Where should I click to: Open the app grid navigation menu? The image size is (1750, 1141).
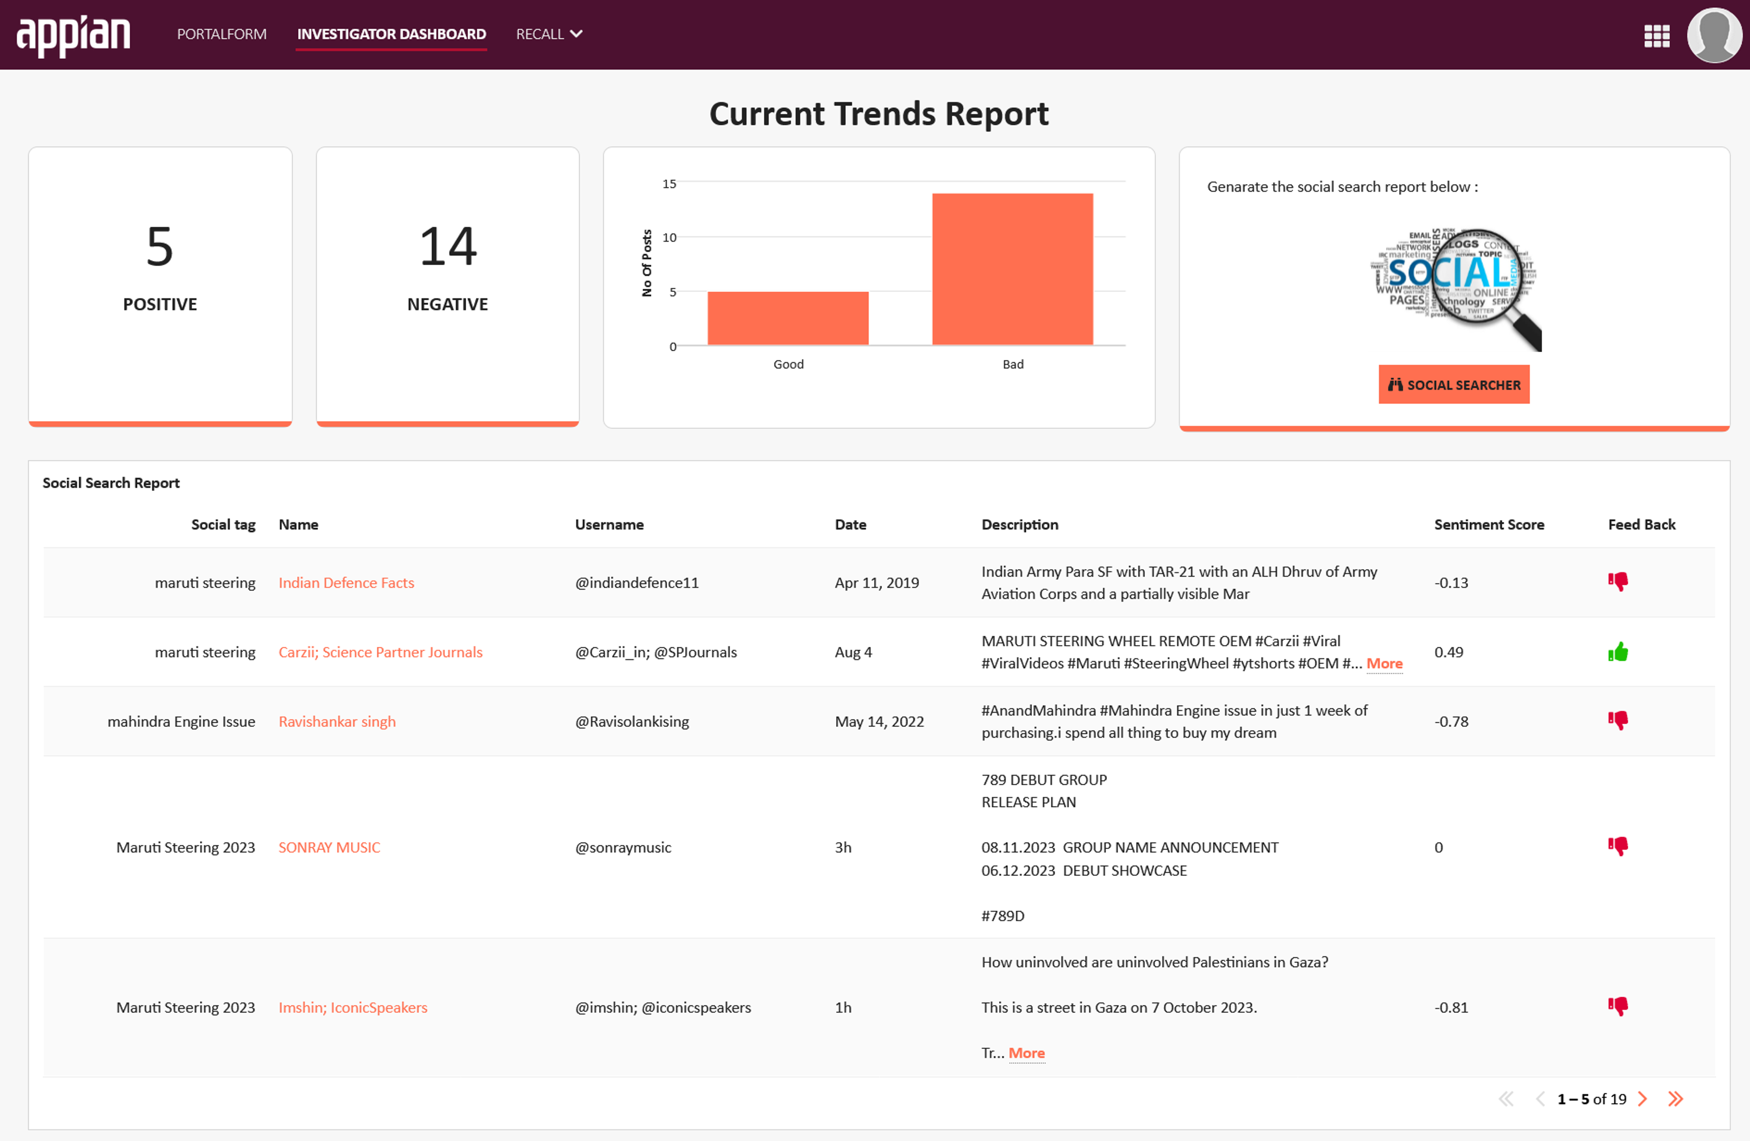pos(1657,35)
